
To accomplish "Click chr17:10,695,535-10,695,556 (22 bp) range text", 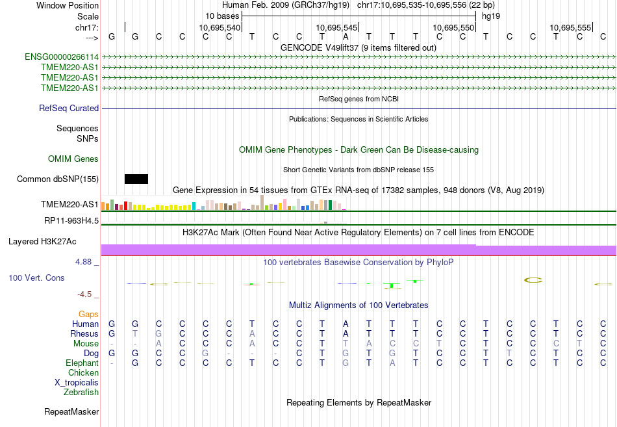I will (x=426, y=5).
